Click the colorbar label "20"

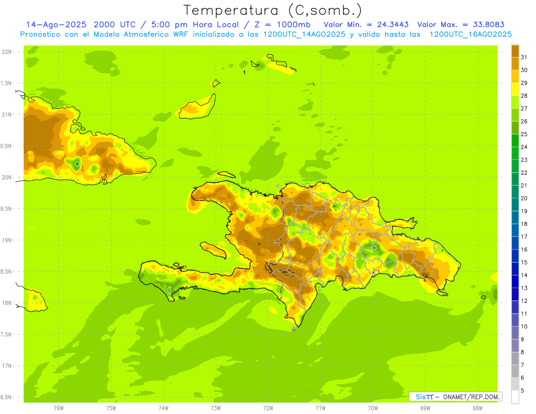coord(524,198)
